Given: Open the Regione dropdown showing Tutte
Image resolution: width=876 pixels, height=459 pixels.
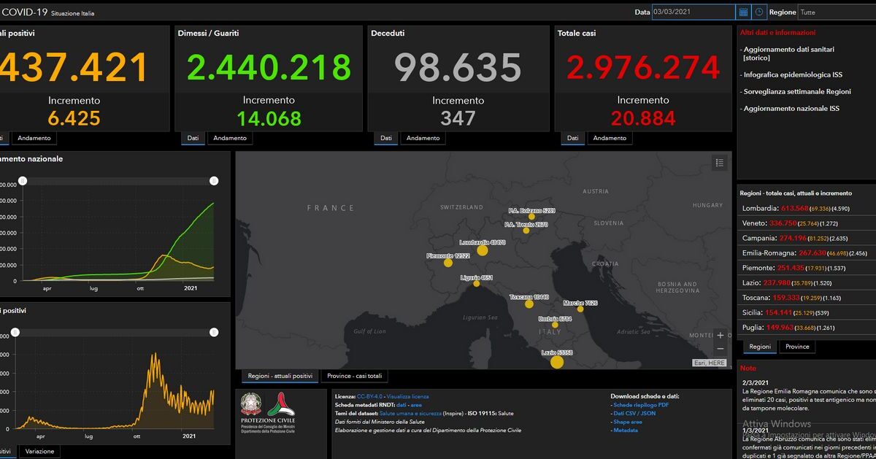Looking at the screenshot, I should click(837, 12).
